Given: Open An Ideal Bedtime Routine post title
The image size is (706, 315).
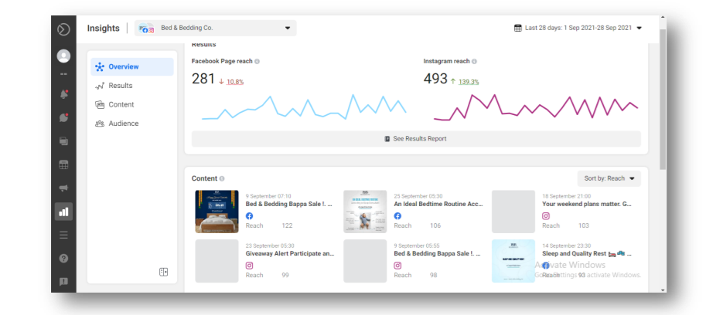Looking at the screenshot, I should (x=438, y=204).
